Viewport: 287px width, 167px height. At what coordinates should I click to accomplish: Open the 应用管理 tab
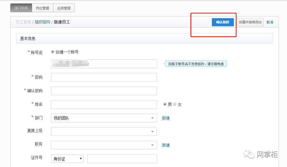coord(64,8)
